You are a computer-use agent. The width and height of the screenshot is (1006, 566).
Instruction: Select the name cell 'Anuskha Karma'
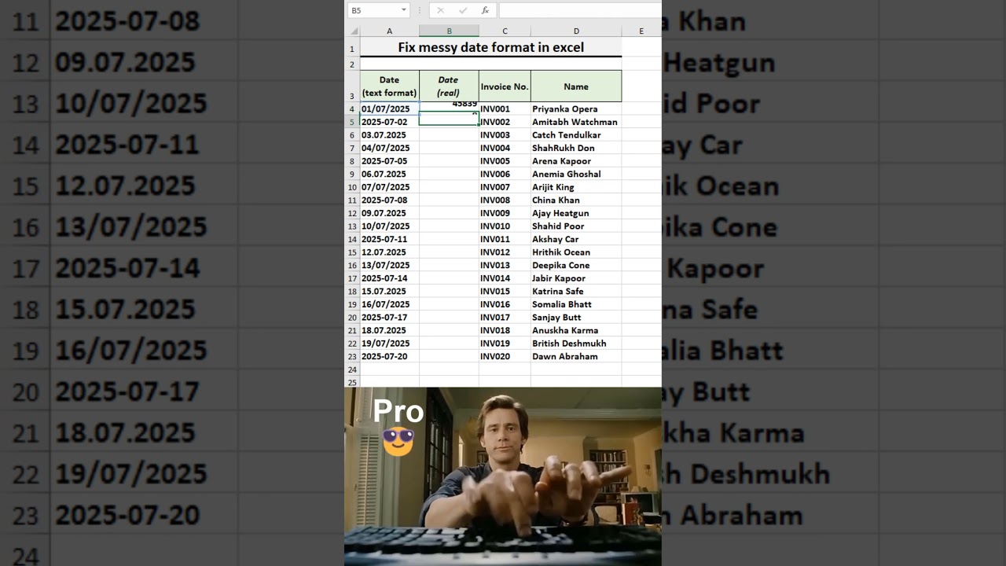tap(576, 330)
